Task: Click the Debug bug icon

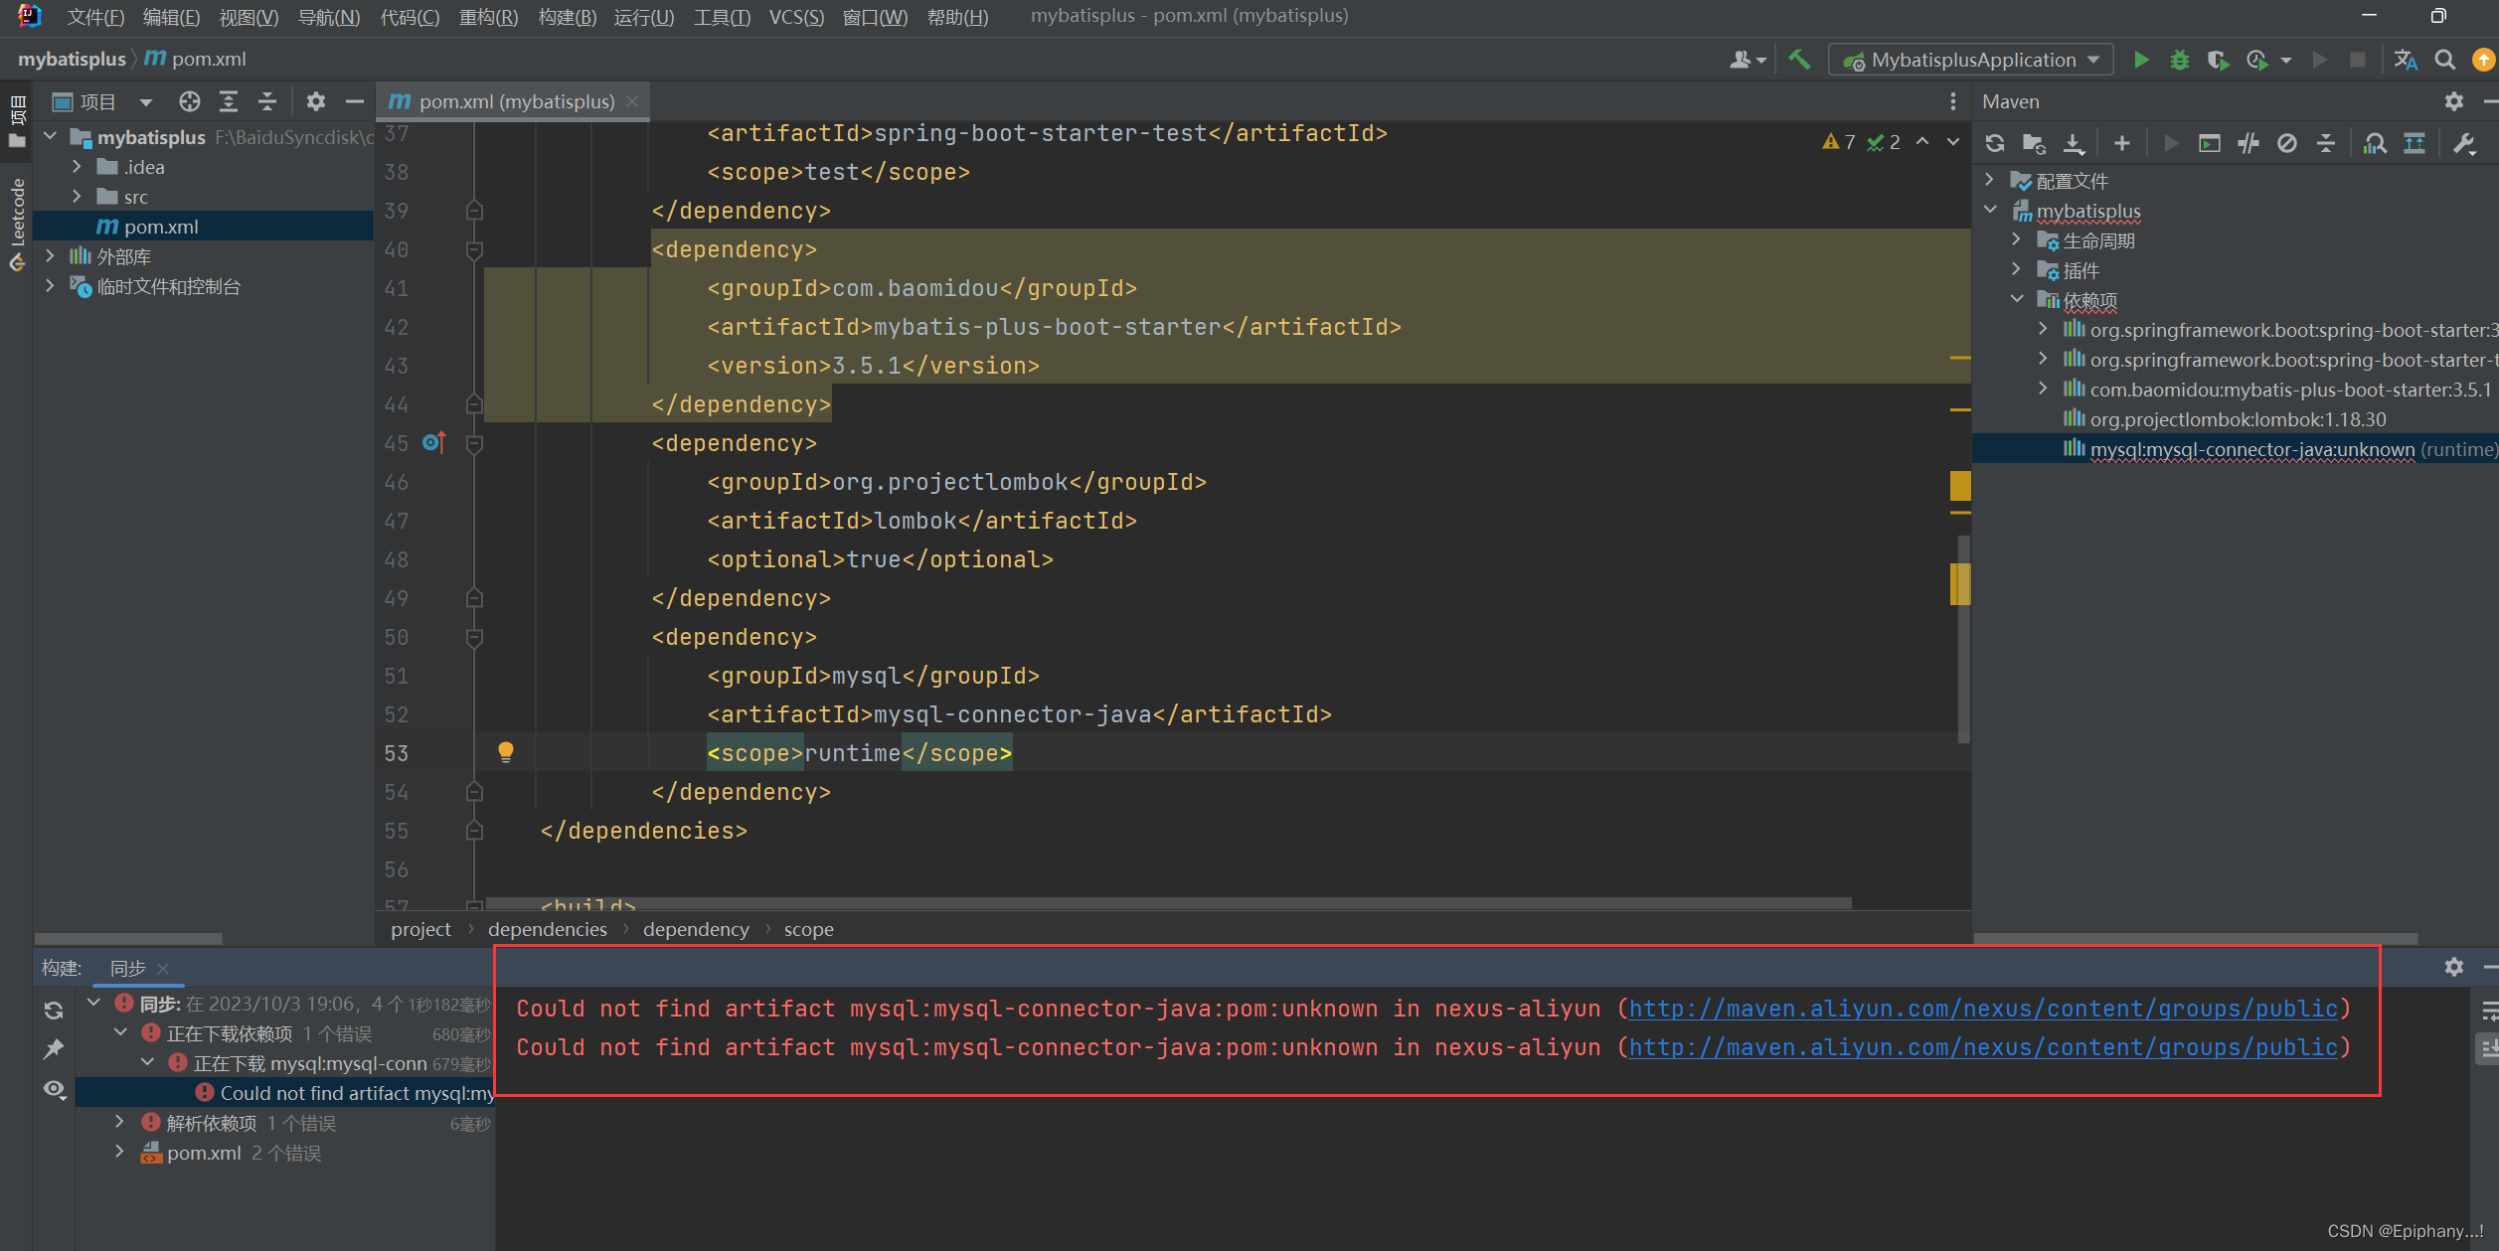Action: click(x=2179, y=61)
